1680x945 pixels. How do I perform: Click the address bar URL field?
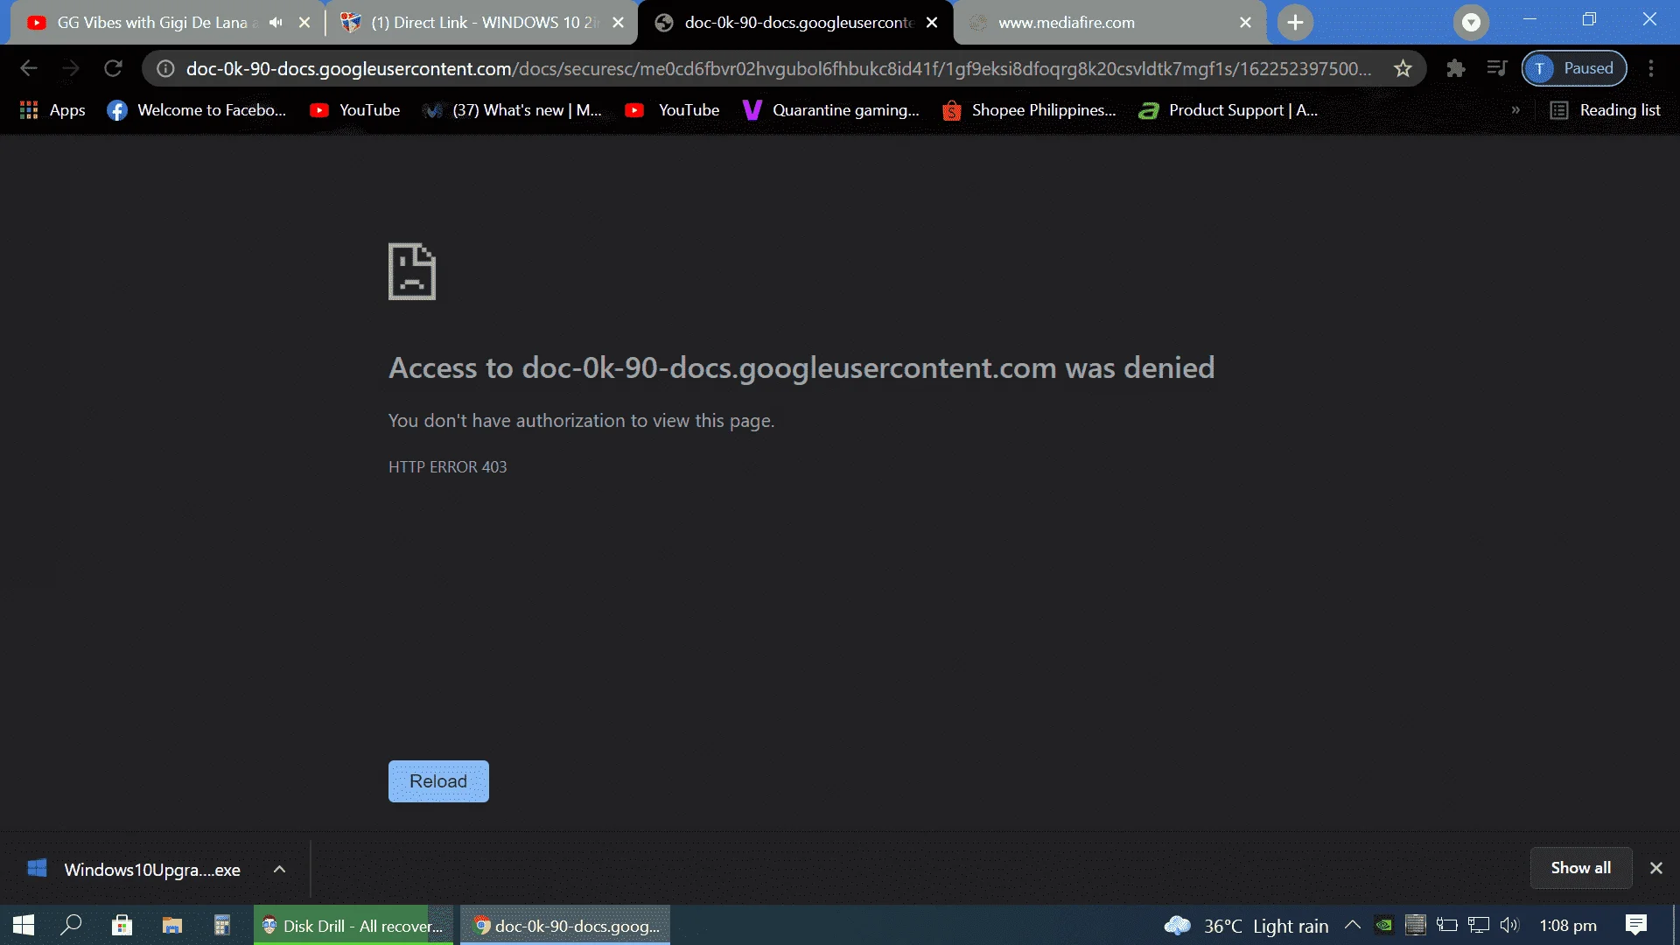tap(778, 68)
